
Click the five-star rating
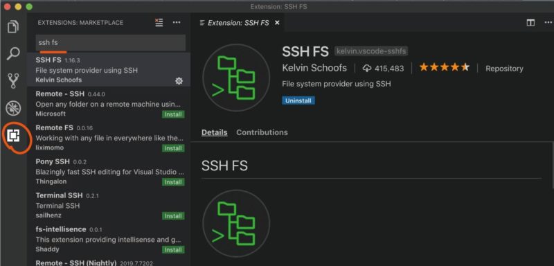(444, 67)
